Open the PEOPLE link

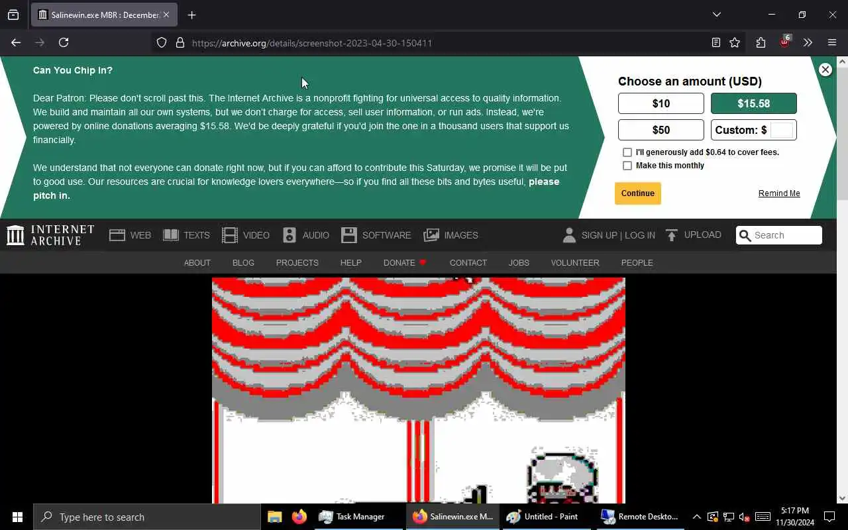(x=637, y=263)
